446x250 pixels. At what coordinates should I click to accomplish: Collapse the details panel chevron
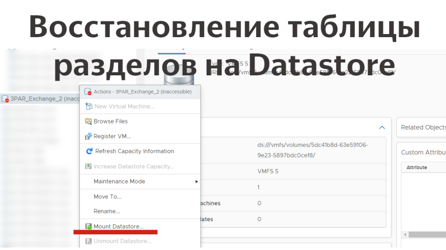point(382,128)
